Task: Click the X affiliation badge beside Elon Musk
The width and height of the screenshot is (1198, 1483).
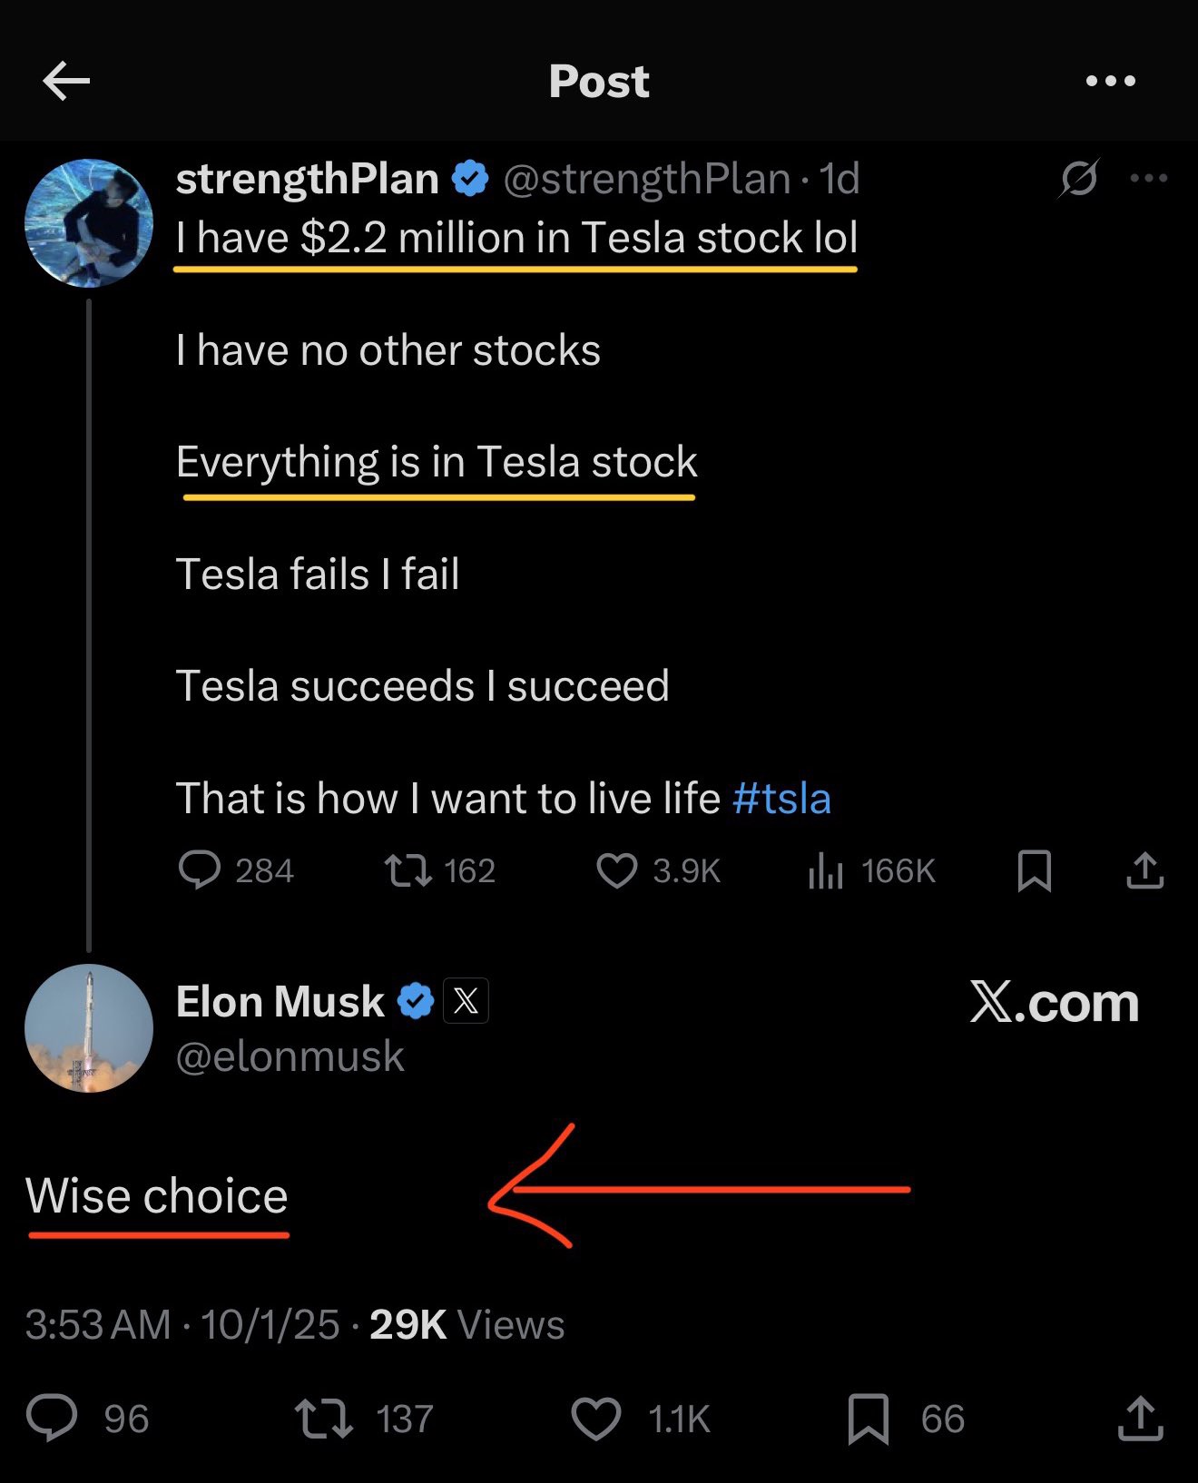Action: pos(466,1001)
